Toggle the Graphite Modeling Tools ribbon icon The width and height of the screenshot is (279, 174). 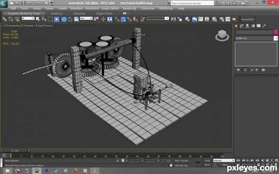(x=194, y=19)
